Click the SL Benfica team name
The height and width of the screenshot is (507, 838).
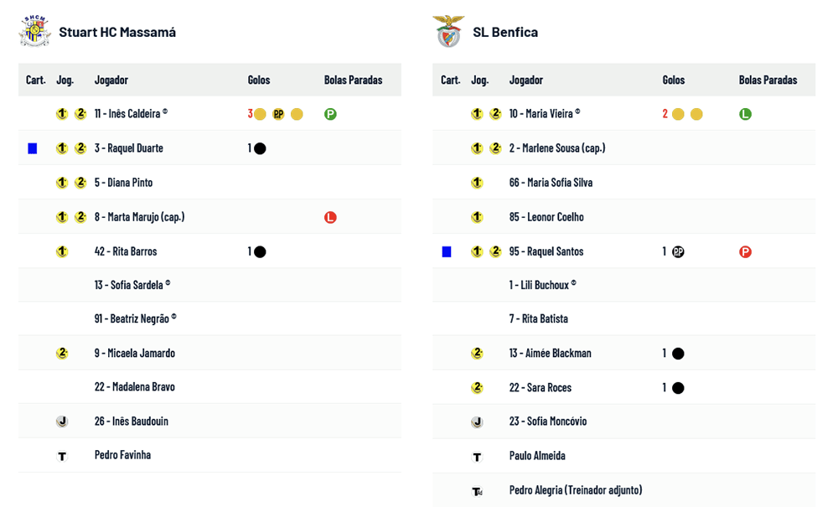[x=505, y=33]
